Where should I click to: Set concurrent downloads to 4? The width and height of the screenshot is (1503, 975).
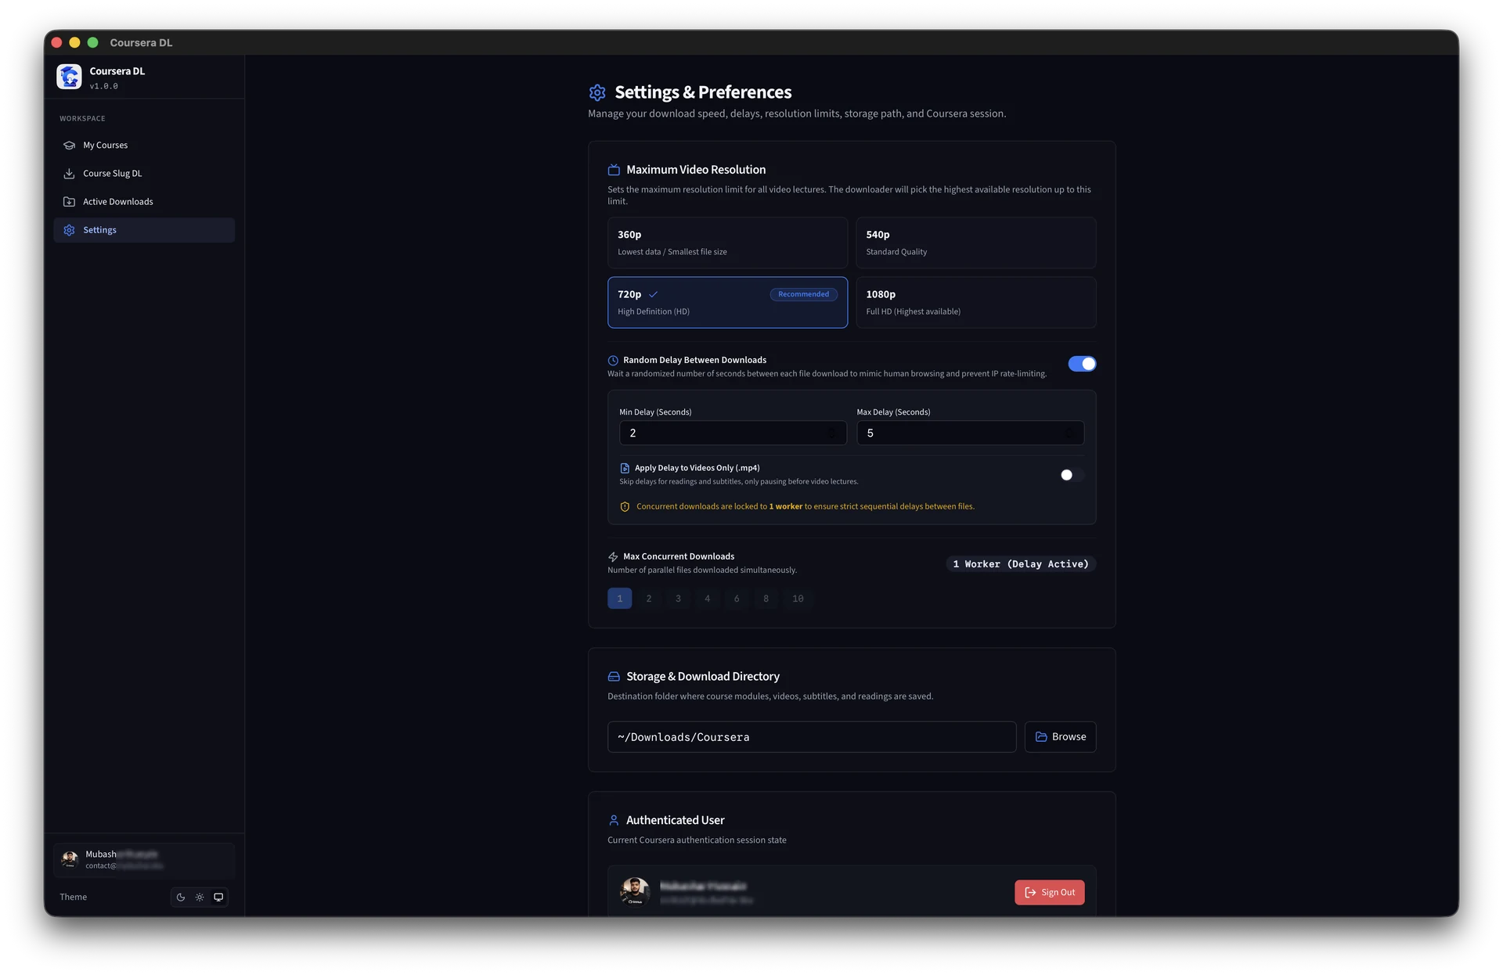click(x=707, y=599)
